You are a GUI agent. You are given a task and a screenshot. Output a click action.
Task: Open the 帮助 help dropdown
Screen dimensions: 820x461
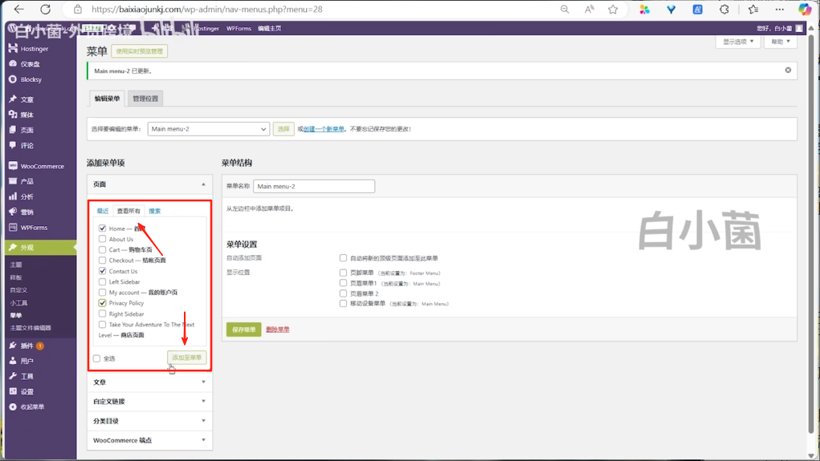tap(781, 42)
